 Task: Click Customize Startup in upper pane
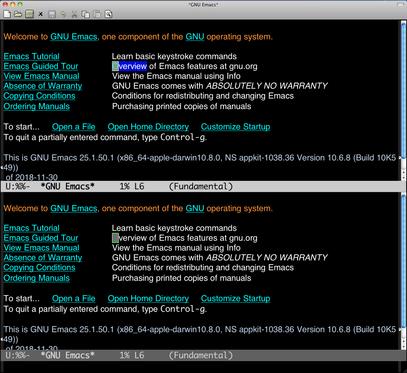(x=235, y=127)
